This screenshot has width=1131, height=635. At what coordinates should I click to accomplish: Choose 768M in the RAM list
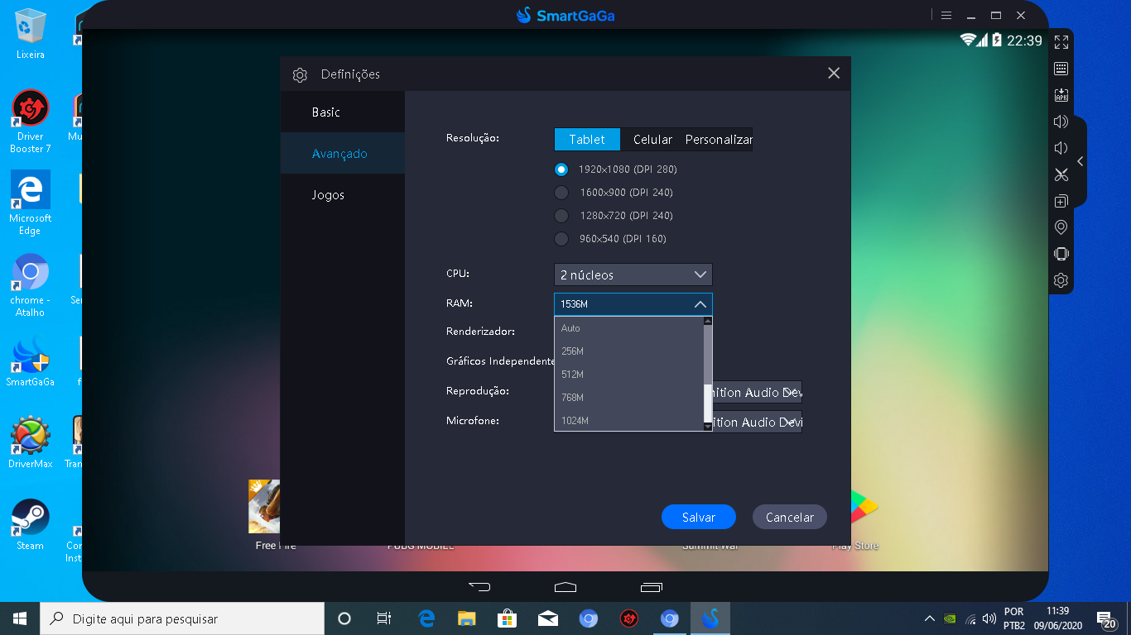tap(628, 398)
